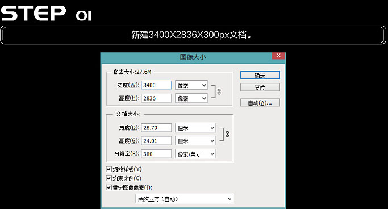This screenshot has height=209, width=388.
Task: Click the document size chain link icon
Action: (227, 134)
